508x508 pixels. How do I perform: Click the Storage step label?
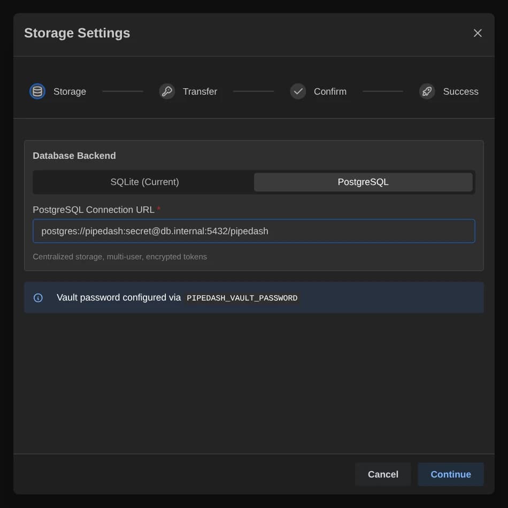70,91
